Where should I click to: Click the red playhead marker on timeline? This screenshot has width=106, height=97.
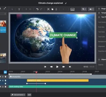click(36, 72)
